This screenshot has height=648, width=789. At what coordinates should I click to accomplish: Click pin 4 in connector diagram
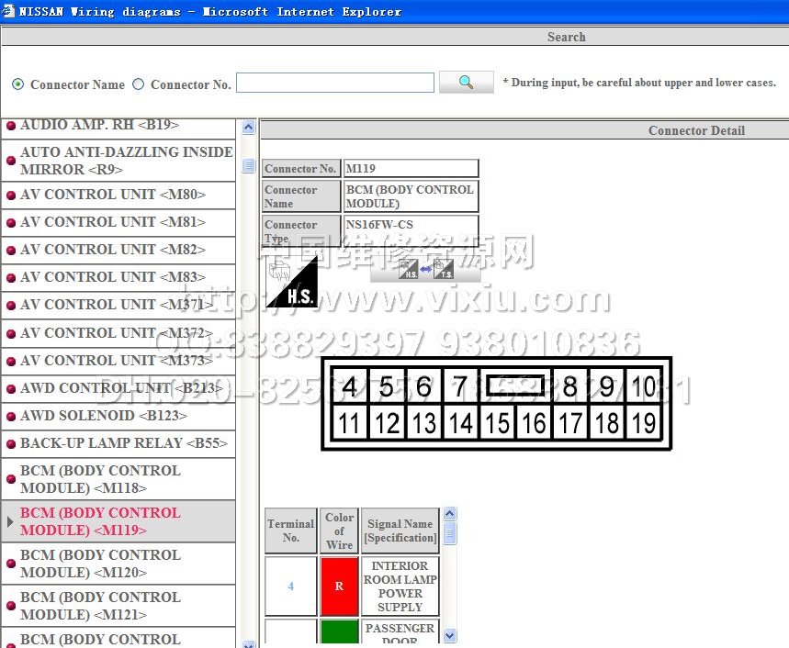[x=350, y=386]
